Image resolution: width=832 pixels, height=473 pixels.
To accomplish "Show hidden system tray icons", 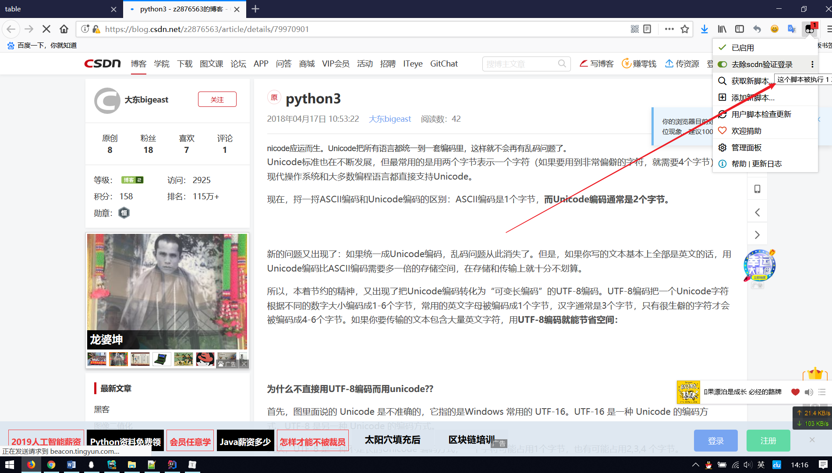I will 695,465.
